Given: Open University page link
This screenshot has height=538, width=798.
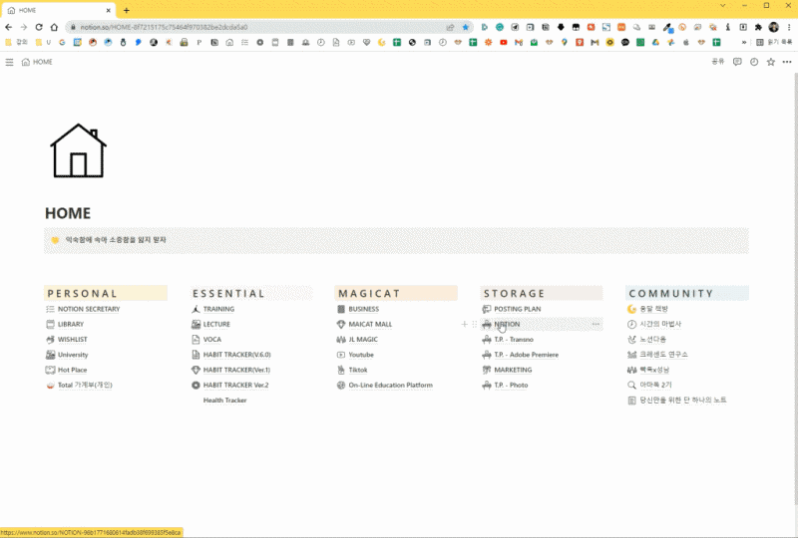Looking at the screenshot, I should (73, 355).
